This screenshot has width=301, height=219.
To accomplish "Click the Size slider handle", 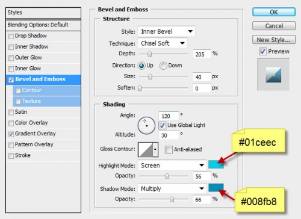I will point(150,77).
